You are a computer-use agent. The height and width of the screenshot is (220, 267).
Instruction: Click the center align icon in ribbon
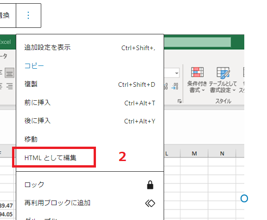[x=9, y=73]
